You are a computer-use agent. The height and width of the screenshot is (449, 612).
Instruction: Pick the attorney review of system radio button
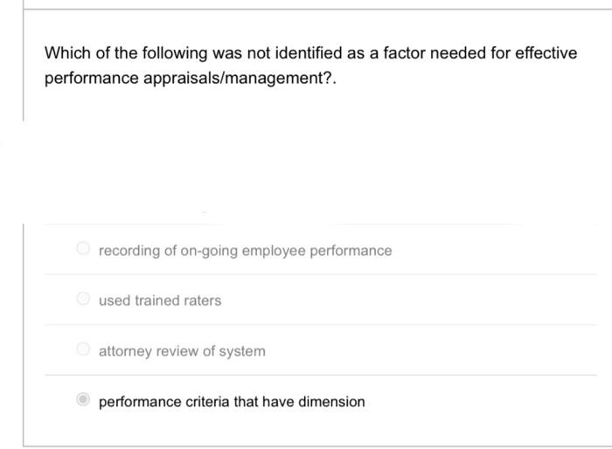83,351
